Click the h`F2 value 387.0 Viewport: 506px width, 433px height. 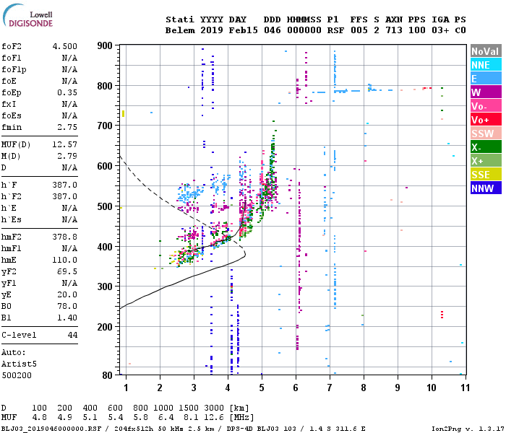[x=65, y=196]
